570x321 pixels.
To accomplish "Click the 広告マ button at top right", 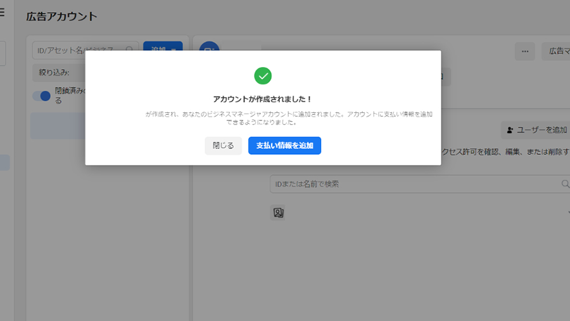I will pyautogui.click(x=556, y=51).
